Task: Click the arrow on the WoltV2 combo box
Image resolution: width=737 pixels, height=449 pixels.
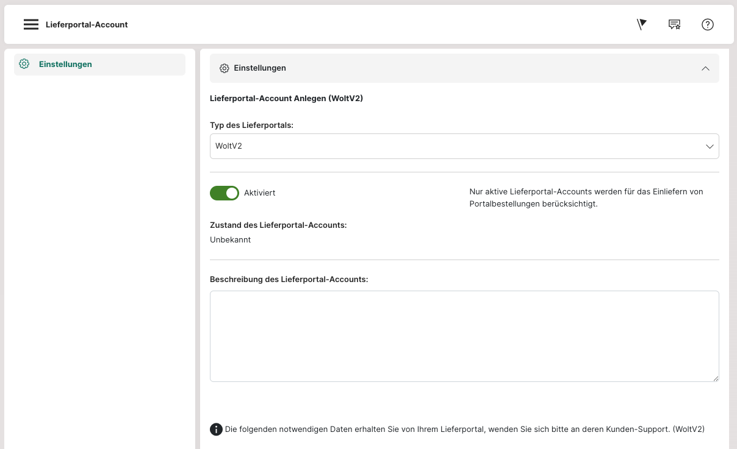Action: [710, 146]
